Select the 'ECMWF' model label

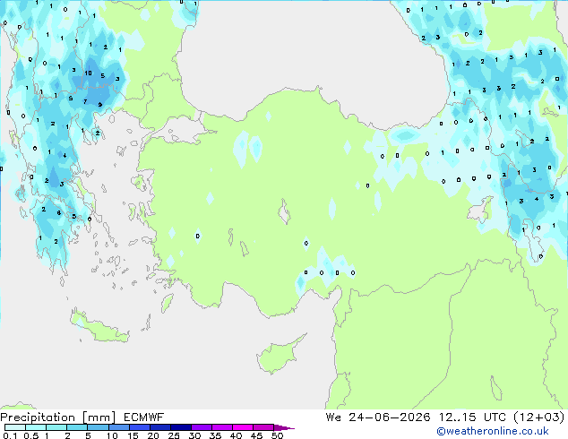[x=144, y=417]
